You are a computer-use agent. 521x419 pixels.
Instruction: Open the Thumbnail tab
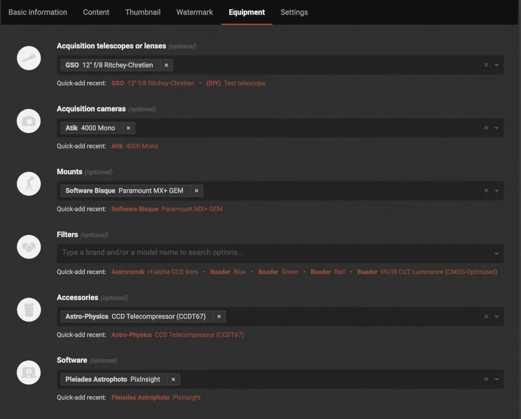[x=143, y=13]
